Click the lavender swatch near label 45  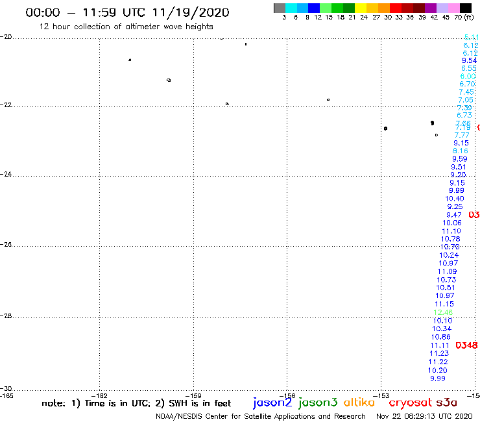(x=442, y=8)
